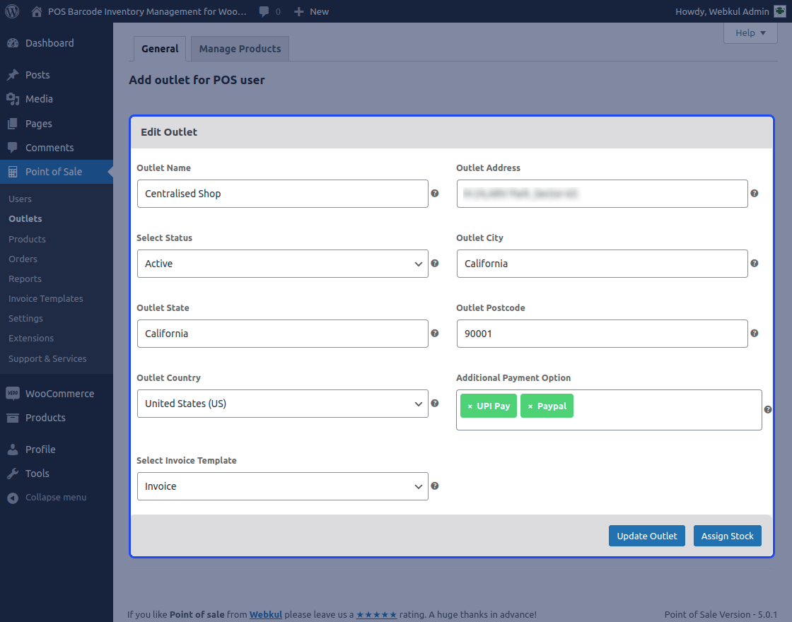Click inside the Outlet Postcode field
The height and width of the screenshot is (622, 792).
602,333
